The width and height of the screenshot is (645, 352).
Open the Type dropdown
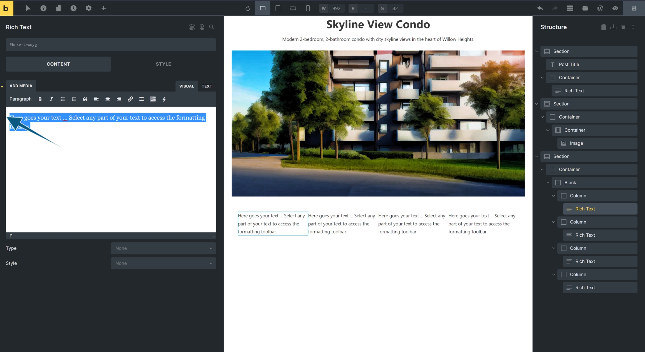click(x=163, y=248)
